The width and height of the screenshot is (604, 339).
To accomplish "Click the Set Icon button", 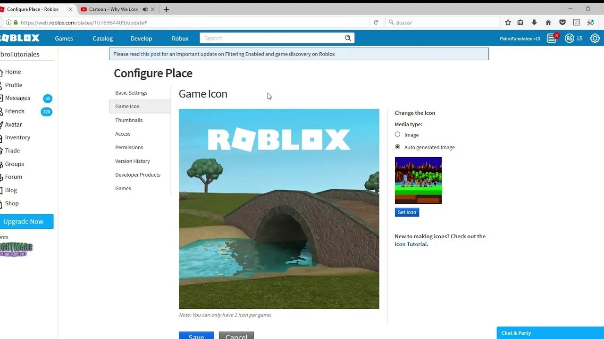I will (407, 212).
